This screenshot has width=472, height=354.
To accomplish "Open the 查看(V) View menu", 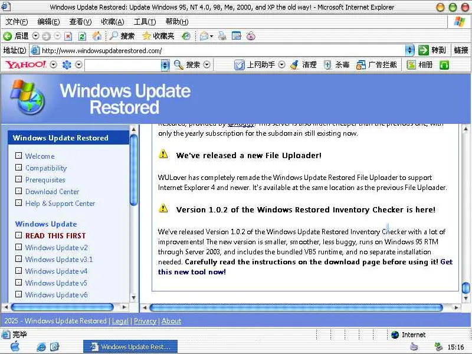I will tap(80, 22).
